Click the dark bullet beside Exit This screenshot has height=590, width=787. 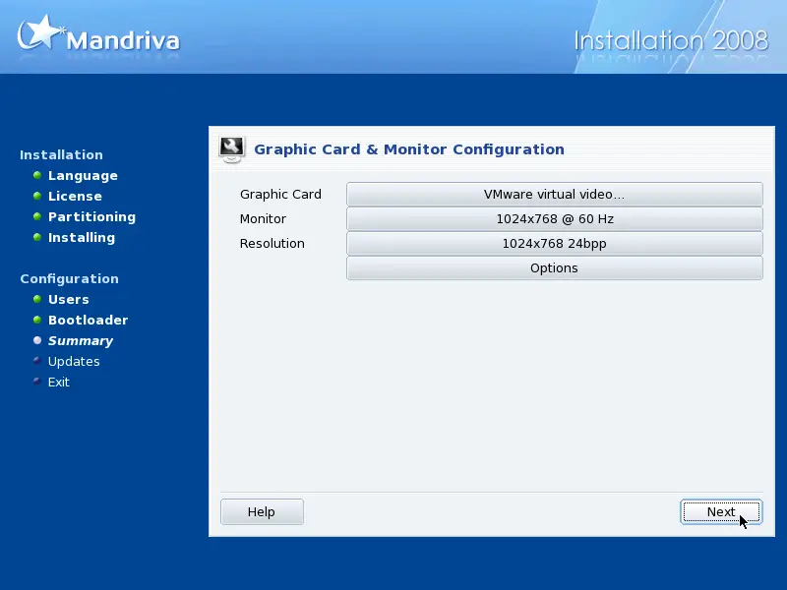coord(36,381)
